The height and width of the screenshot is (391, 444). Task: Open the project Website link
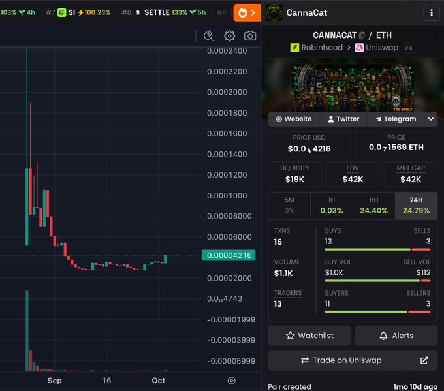[x=294, y=119]
